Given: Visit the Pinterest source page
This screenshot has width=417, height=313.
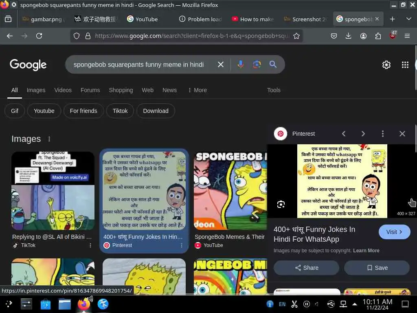Looking at the screenshot, I should pos(394,232).
